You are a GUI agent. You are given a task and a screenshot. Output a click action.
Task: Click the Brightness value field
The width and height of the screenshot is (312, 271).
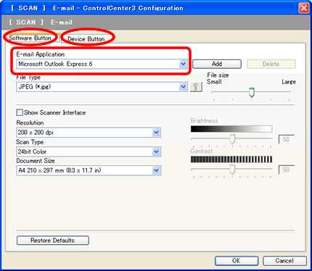pos(287,139)
